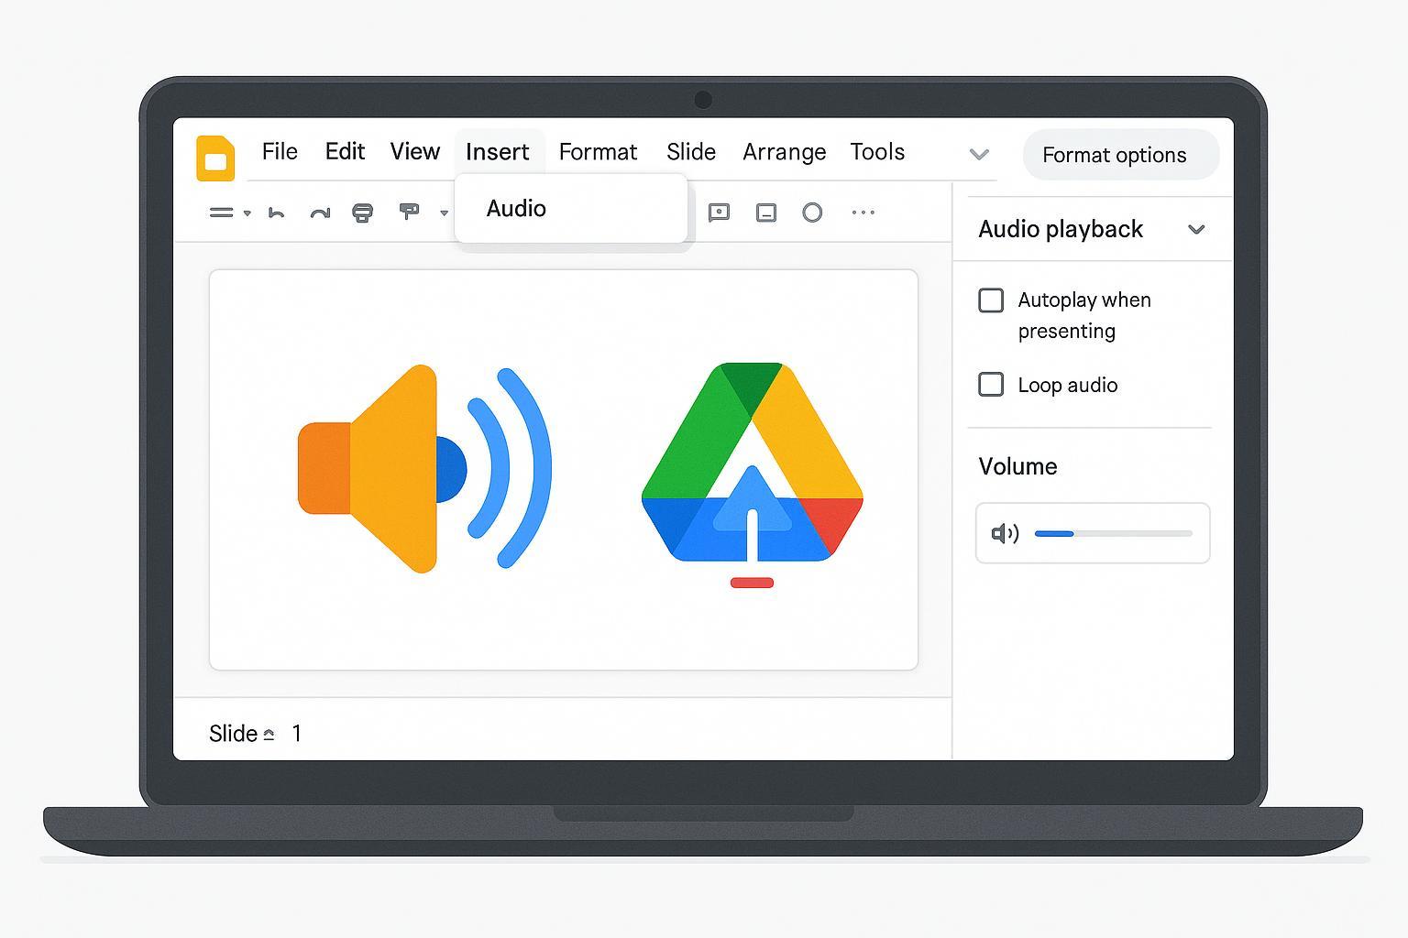The height and width of the screenshot is (938, 1408).
Task: Adjust the Volume slider track
Action: point(1113,533)
